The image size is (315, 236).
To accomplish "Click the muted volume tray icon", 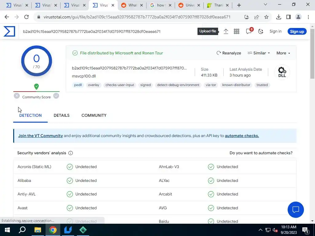I will click(275, 230).
